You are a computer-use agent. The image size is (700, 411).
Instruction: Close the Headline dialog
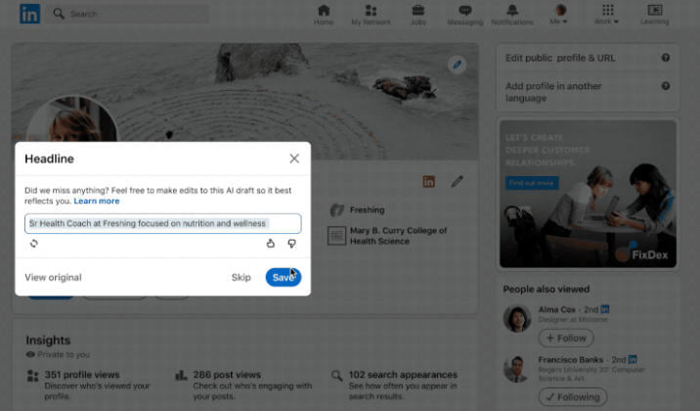[294, 159]
